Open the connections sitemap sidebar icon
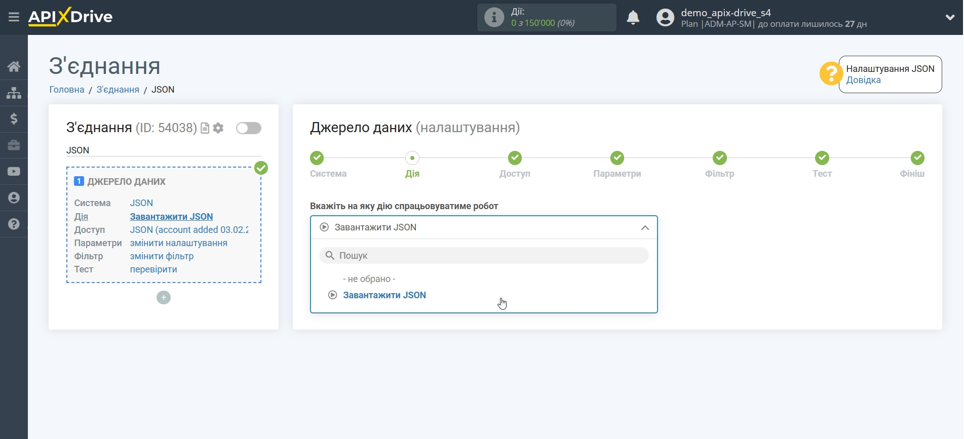Image resolution: width=964 pixels, height=439 pixels. 14,93
